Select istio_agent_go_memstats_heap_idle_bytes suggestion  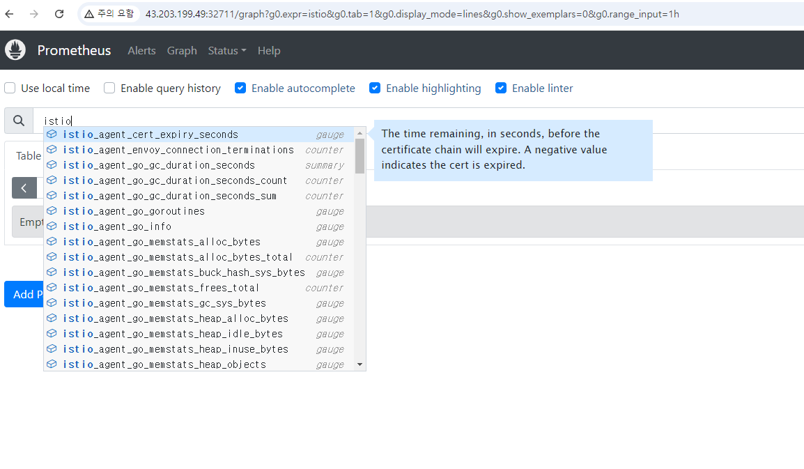199,334
